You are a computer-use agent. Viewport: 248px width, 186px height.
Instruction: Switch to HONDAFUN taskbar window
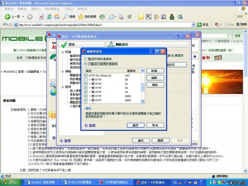[79, 183]
